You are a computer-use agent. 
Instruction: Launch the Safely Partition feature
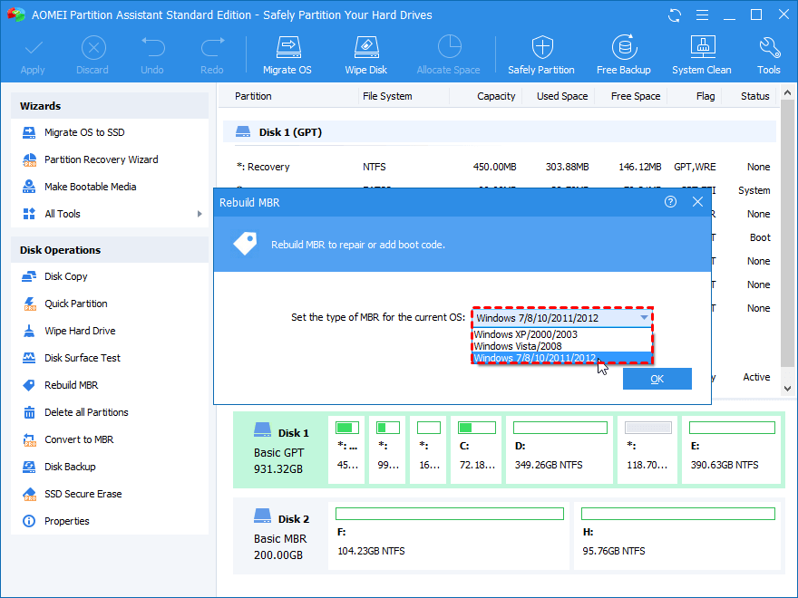[541, 55]
